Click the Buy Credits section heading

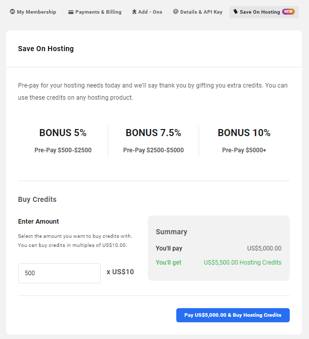point(37,199)
